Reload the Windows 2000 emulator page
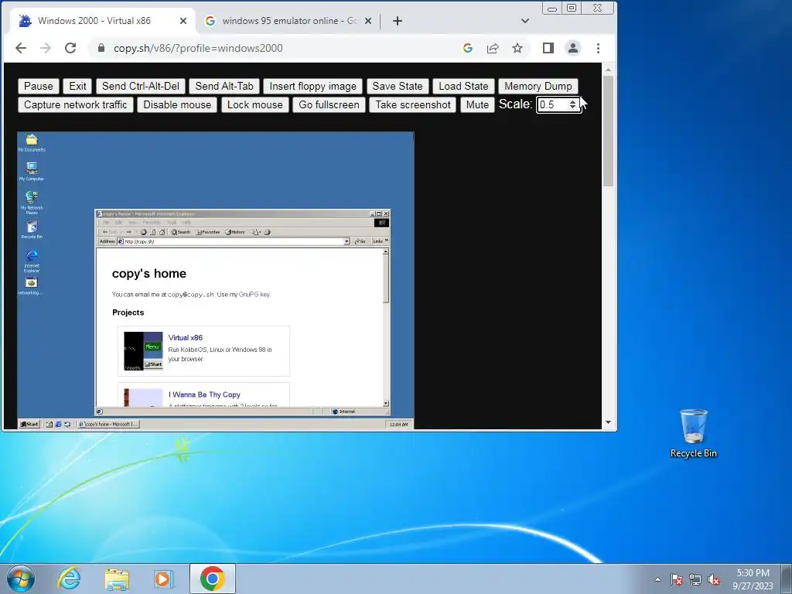Screen dimensions: 792x594 click(70, 48)
